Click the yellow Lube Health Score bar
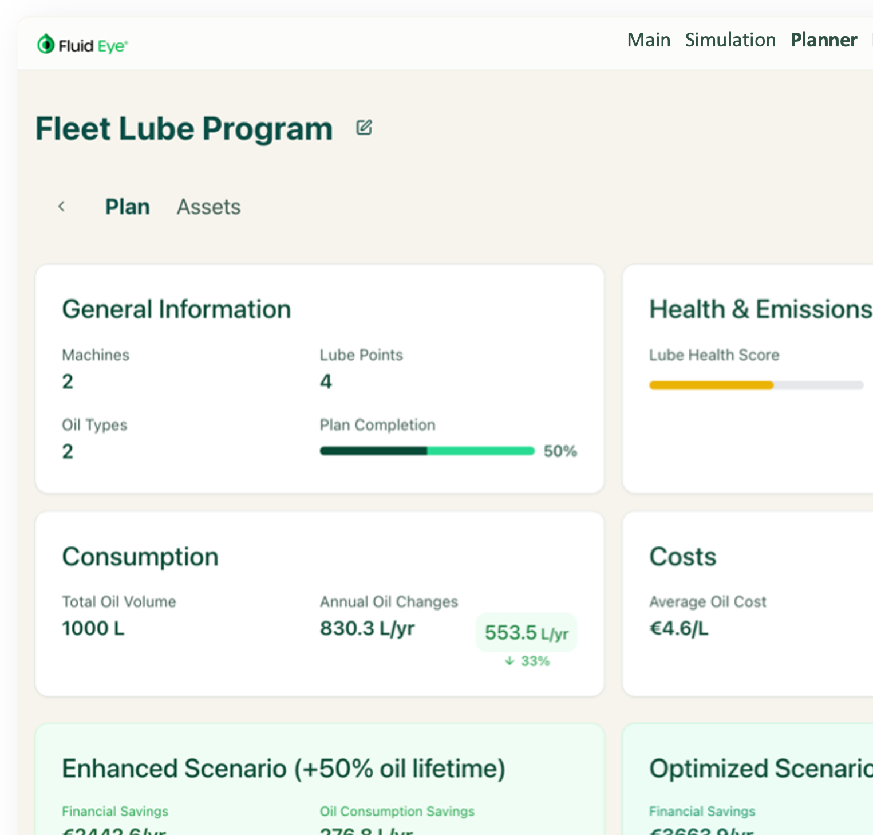 tap(711, 385)
